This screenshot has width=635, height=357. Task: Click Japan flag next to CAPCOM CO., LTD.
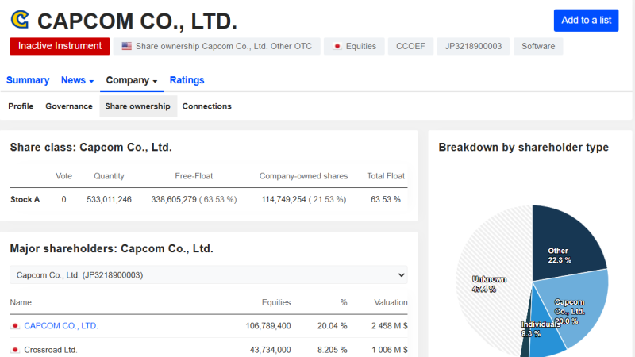point(15,326)
